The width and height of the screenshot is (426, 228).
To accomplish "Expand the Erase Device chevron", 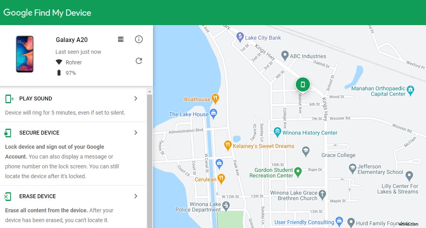I will click(x=136, y=196).
